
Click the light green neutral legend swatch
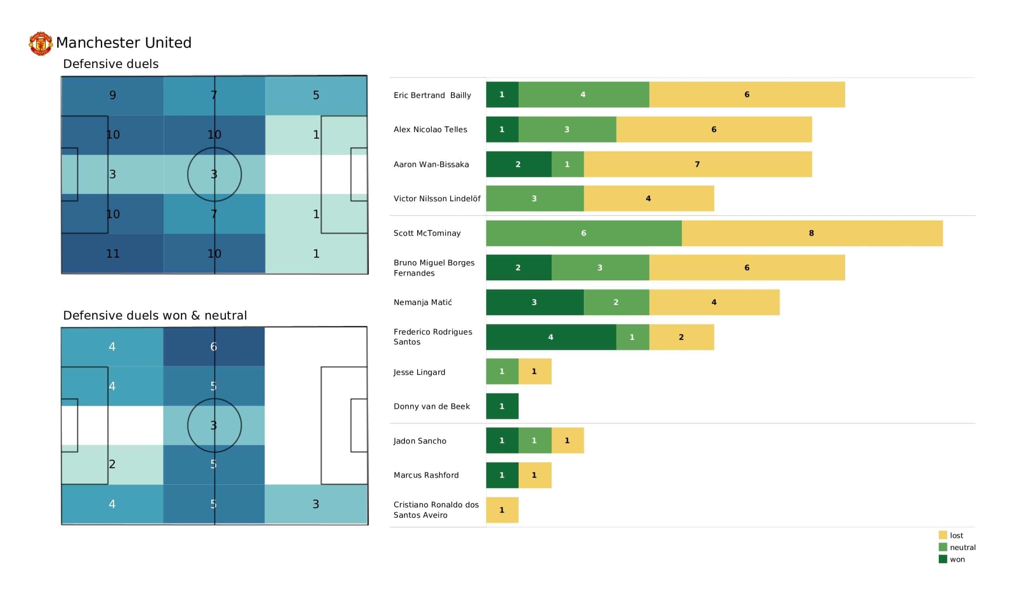[x=942, y=547]
